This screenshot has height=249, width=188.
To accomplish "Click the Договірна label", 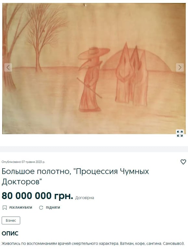I will point(85,198).
